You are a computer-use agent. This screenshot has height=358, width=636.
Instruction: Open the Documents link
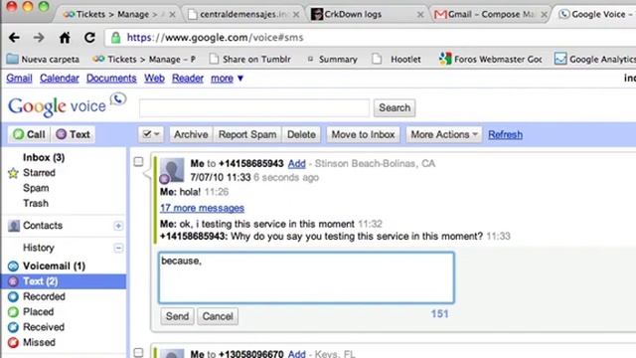pyautogui.click(x=111, y=78)
